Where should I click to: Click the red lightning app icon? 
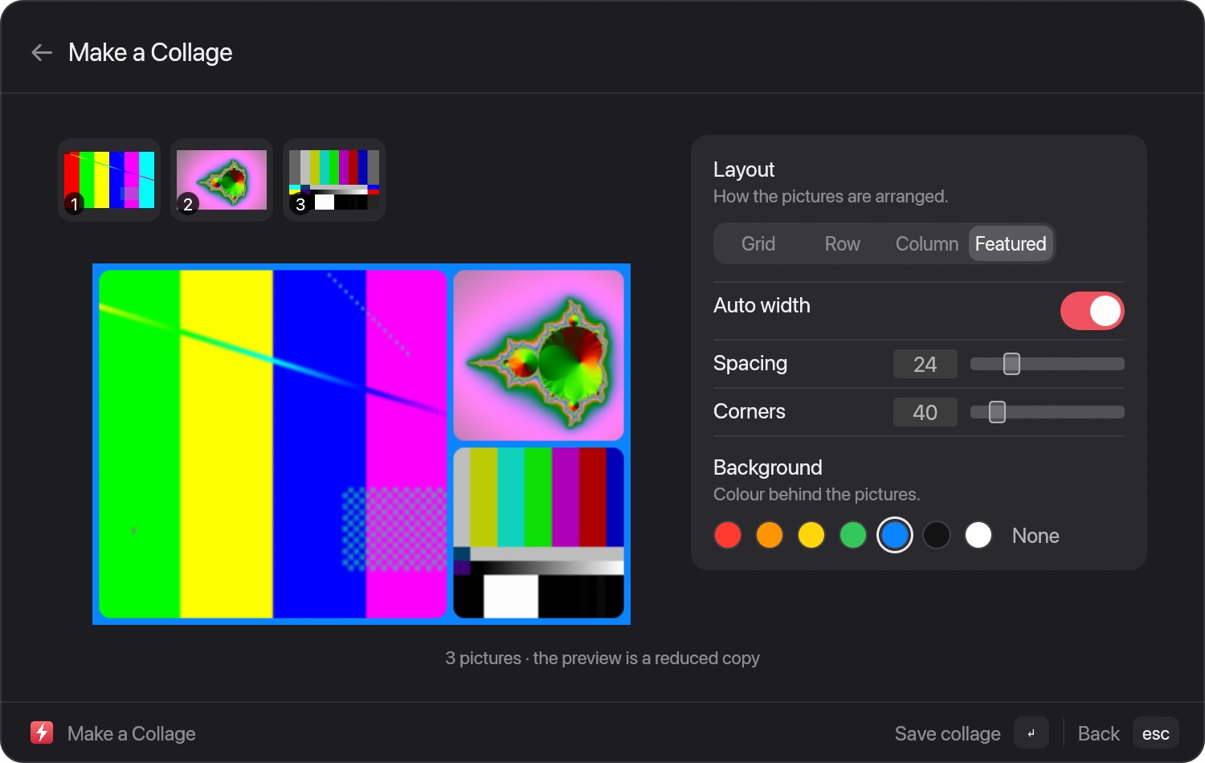pos(42,732)
